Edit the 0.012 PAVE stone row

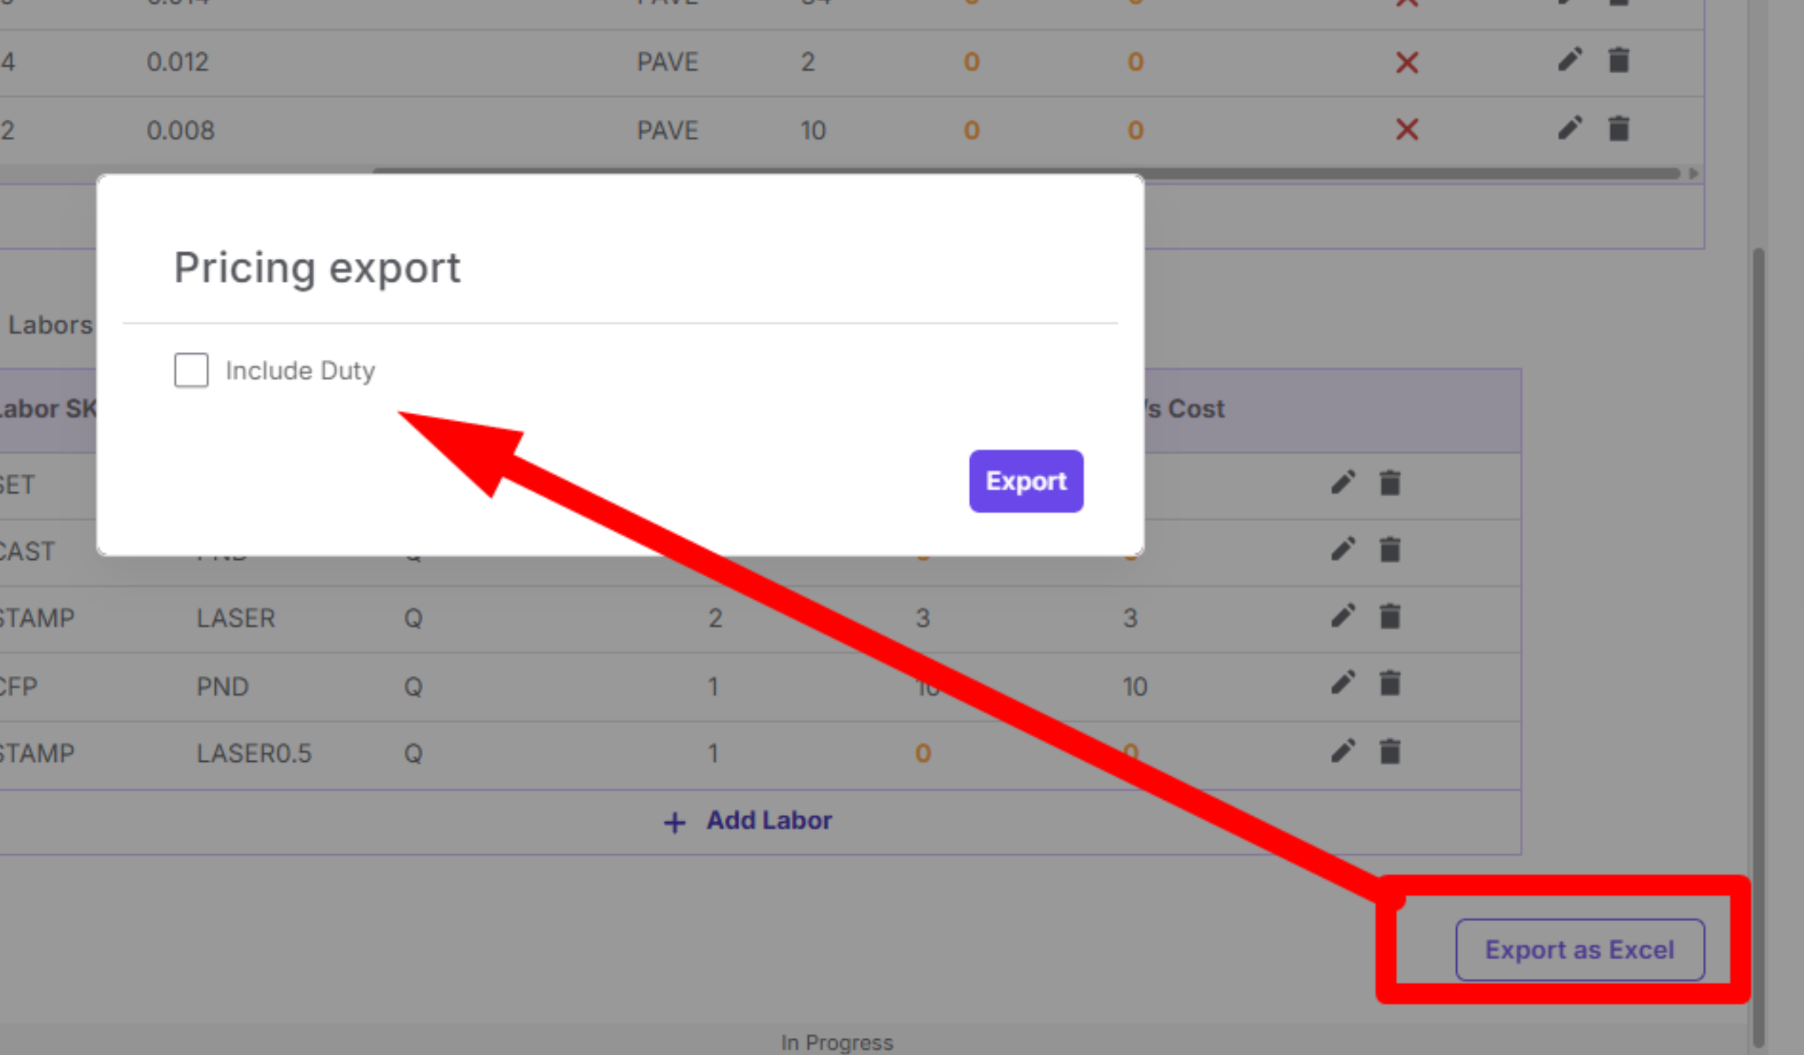point(1570,60)
